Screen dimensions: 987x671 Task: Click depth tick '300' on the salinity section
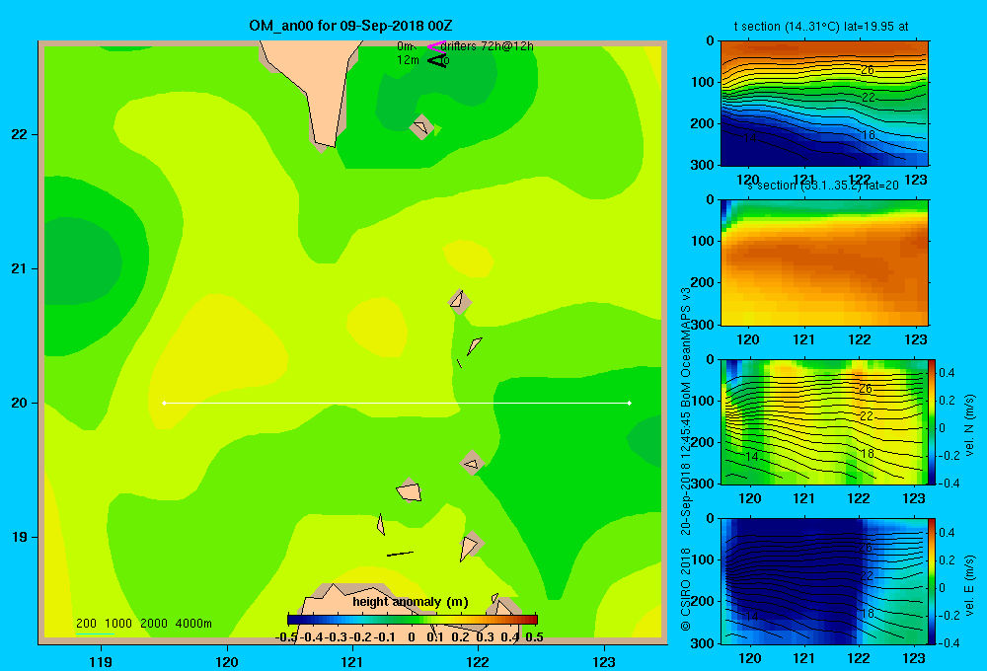702,325
